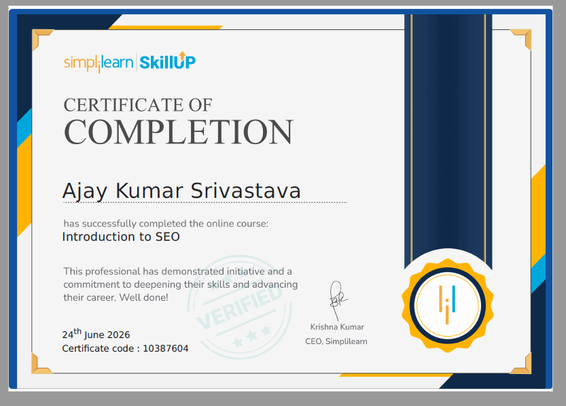The height and width of the screenshot is (406, 566).
Task: Click the 'CEO, Simplilearn' title
Action: pyautogui.click(x=336, y=341)
